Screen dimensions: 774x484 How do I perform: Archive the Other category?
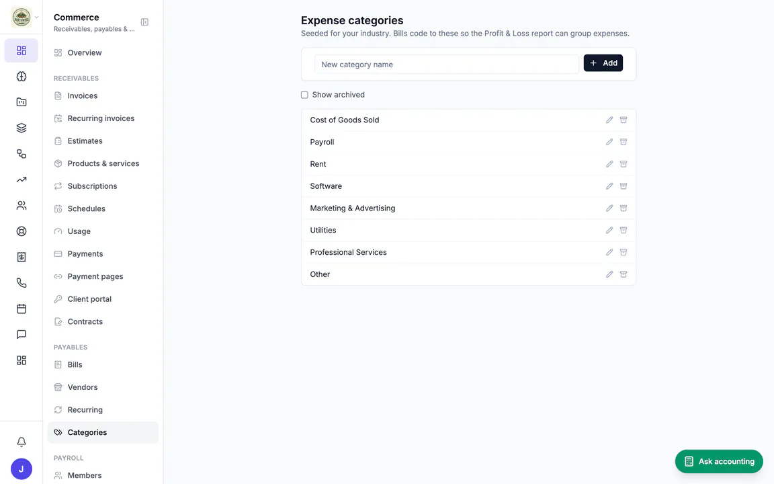click(x=623, y=274)
